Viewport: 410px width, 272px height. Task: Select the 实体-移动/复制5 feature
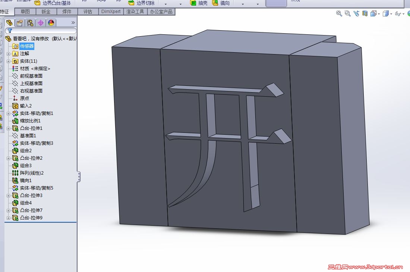(33, 188)
